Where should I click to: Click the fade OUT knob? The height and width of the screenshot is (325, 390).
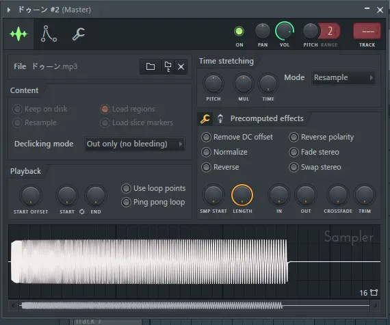(306, 195)
